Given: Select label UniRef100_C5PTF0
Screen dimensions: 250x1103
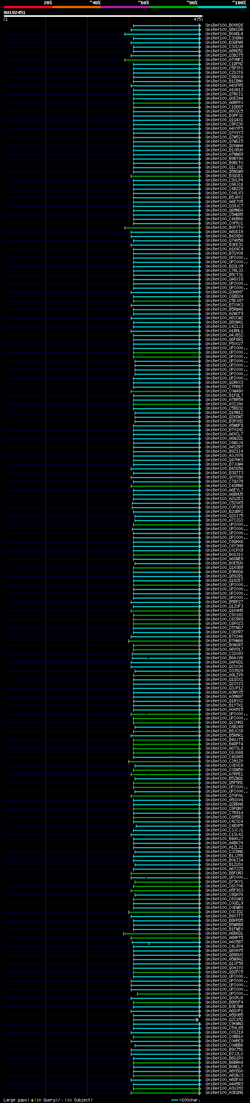Looking at the screenshot, I should (x=224, y=68).
